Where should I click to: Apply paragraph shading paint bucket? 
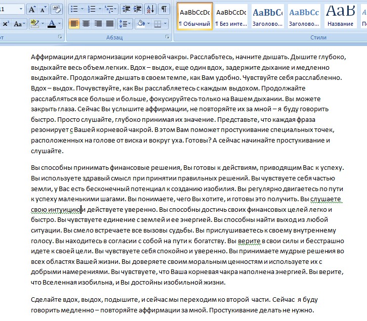[x=141, y=24]
